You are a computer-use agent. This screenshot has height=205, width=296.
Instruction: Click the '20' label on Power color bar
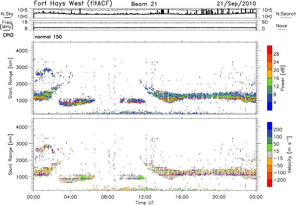(x=276, y=70)
